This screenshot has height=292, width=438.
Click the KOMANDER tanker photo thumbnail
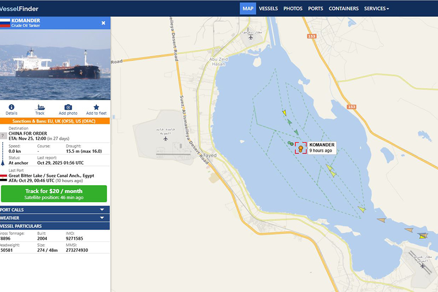click(x=55, y=64)
